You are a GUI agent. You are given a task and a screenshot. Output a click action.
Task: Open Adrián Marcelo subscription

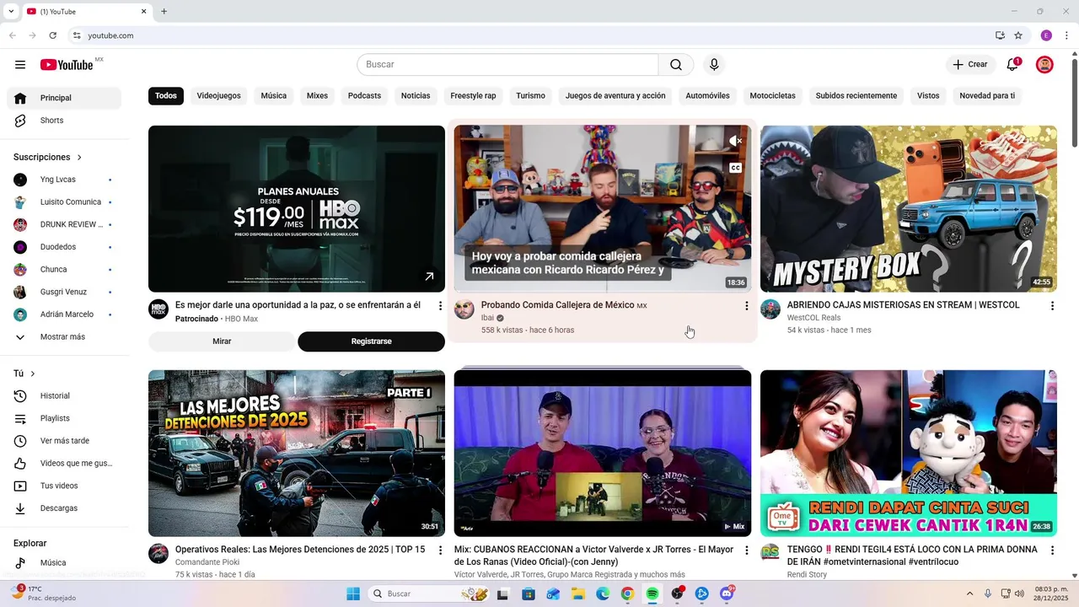pos(64,314)
